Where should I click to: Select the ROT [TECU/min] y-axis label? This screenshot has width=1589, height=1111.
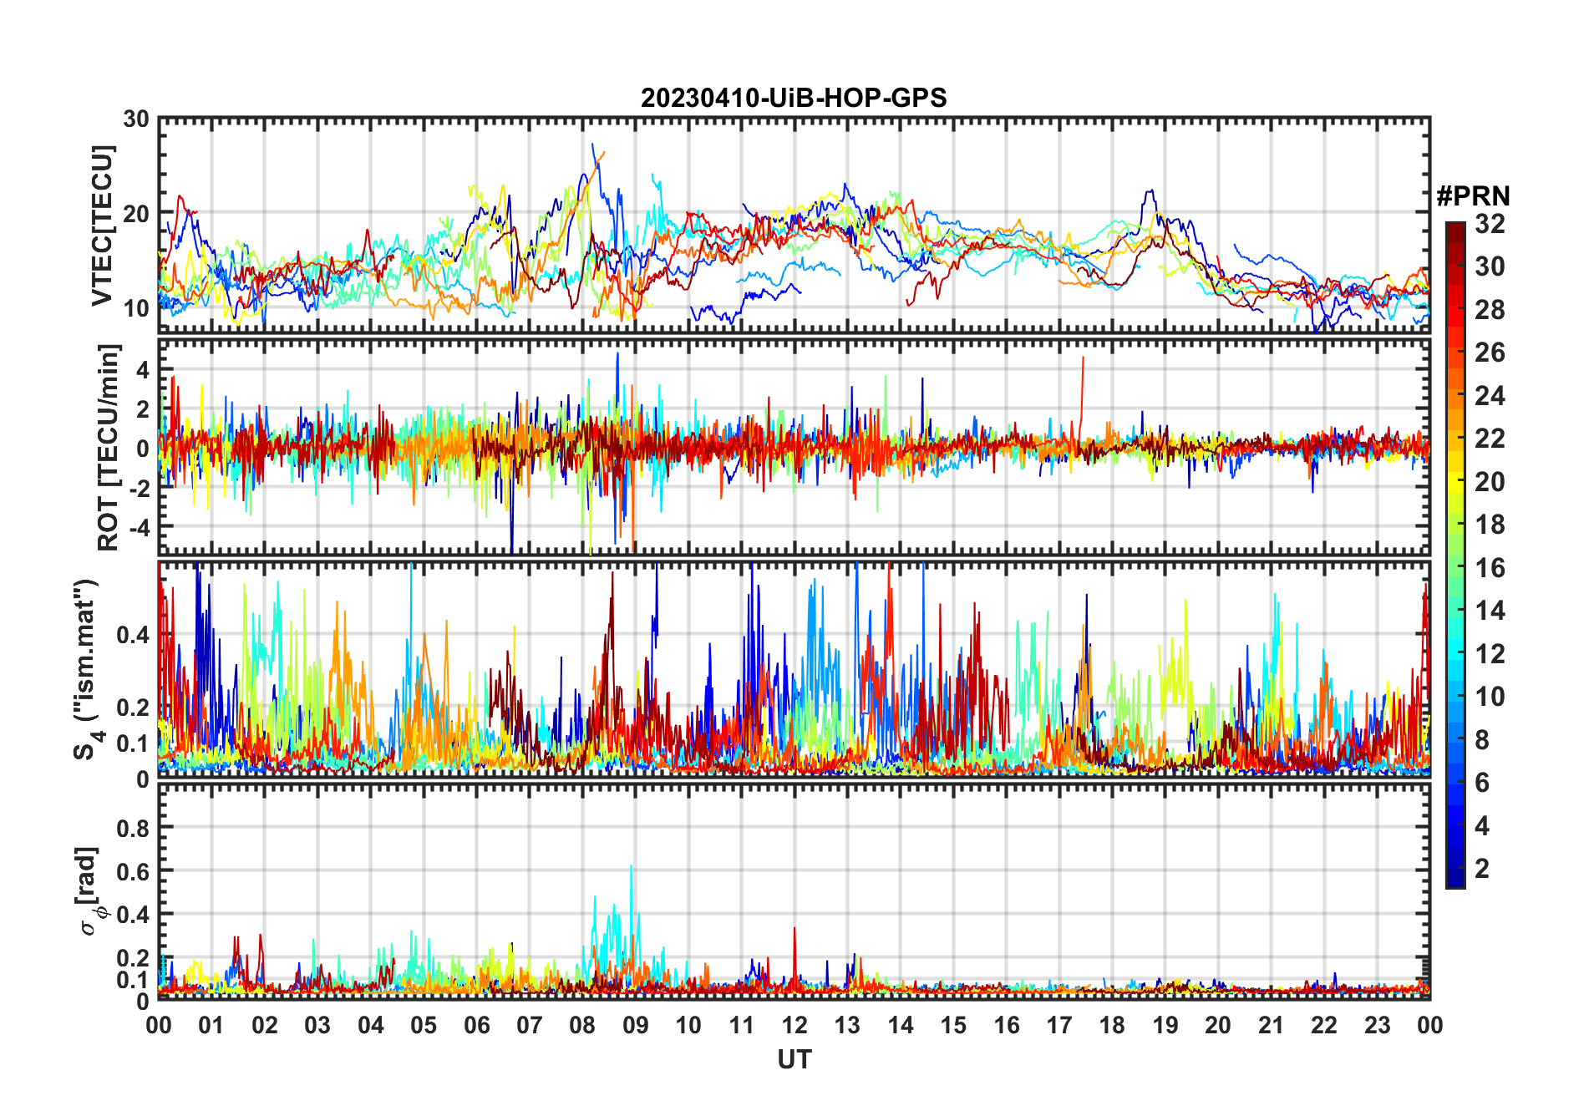tap(108, 447)
